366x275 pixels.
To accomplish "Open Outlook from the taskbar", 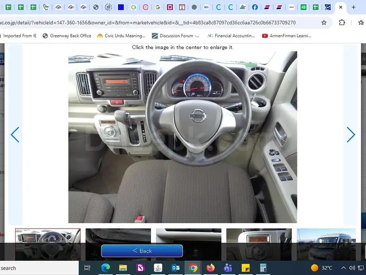I will tap(175, 268).
